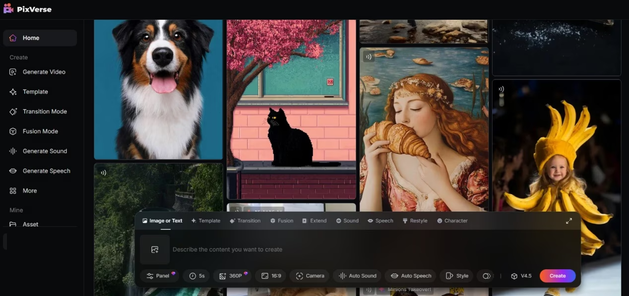Viewport: 629px width, 296px height.
Task: Open the More menu in the sidebar
Action: 29,191
